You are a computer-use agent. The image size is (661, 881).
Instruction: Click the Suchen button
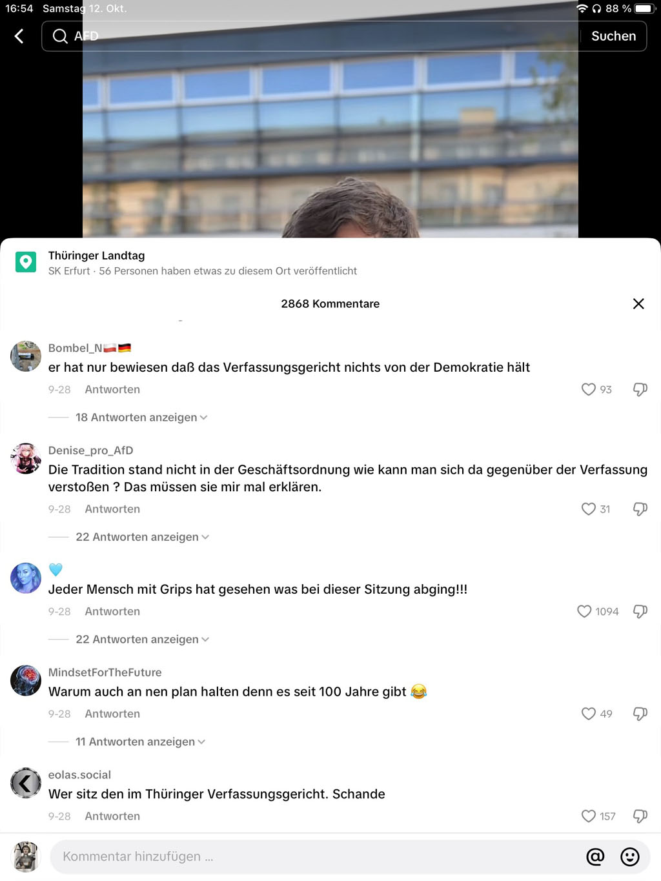coord(613,36)
